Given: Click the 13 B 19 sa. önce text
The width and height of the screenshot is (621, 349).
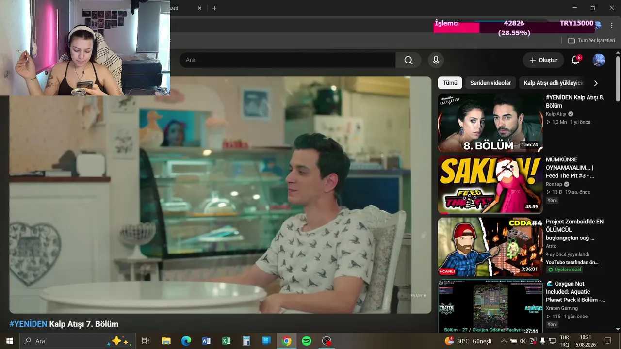Looking at the screenshot, I should pyautogui.click(x=568, y=192).
